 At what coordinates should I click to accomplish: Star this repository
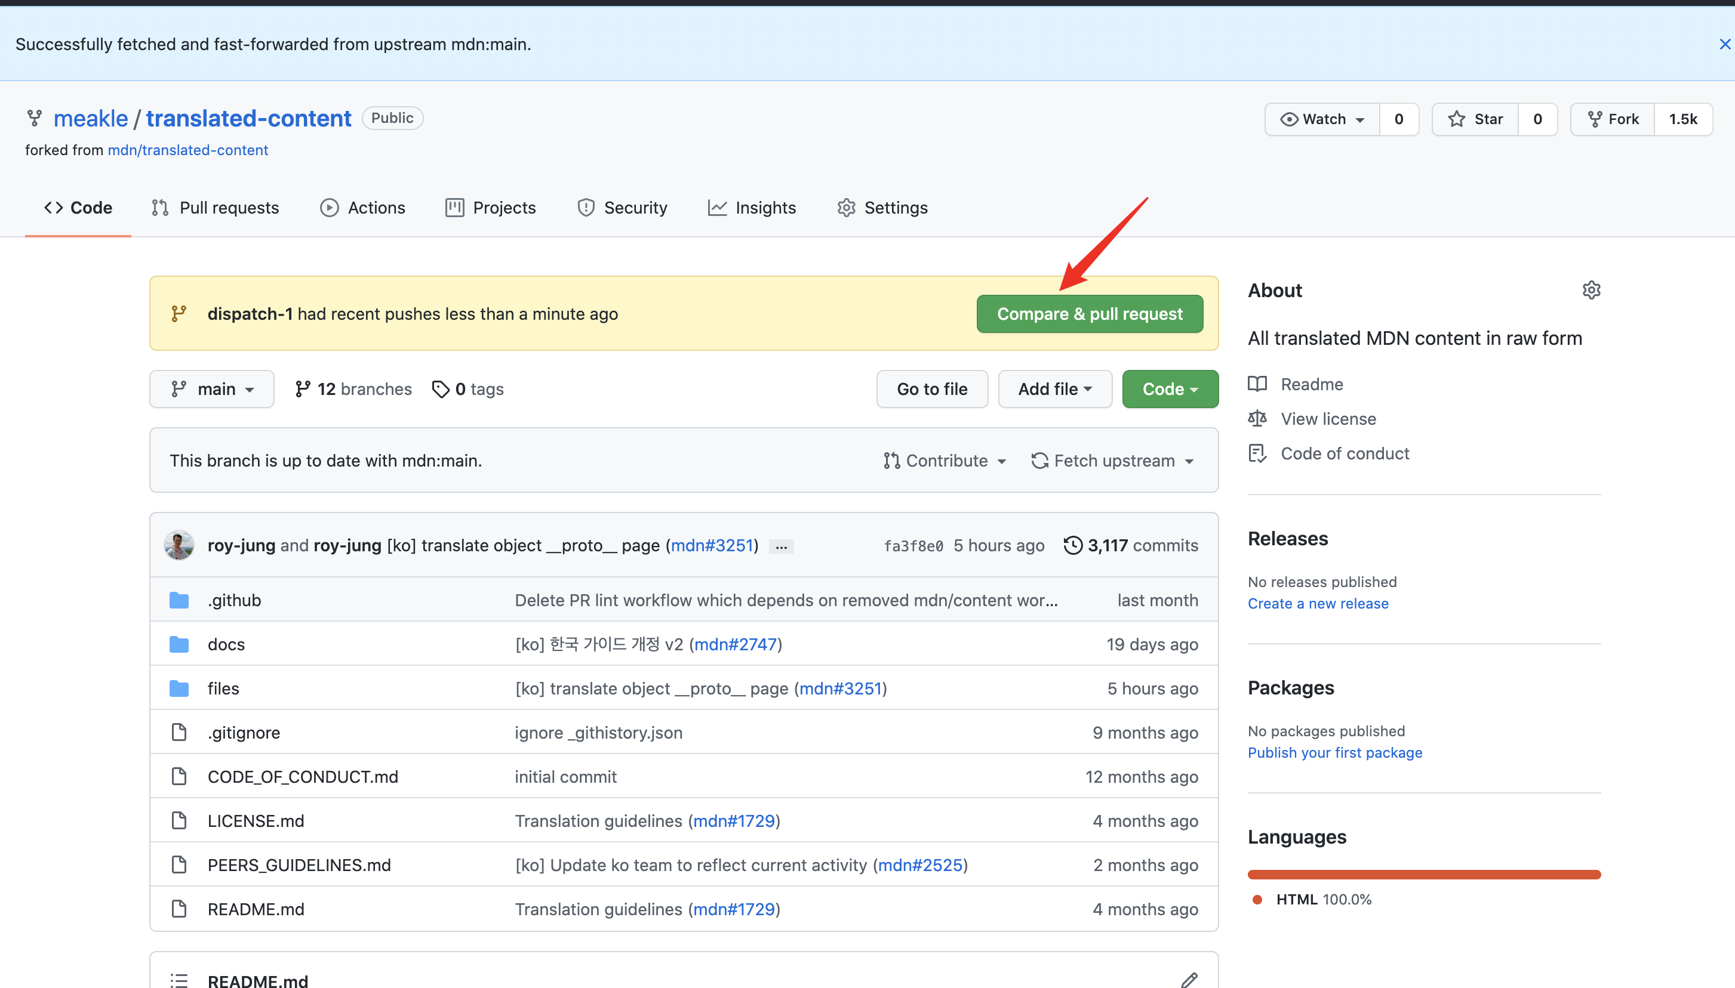(1475, 119)
